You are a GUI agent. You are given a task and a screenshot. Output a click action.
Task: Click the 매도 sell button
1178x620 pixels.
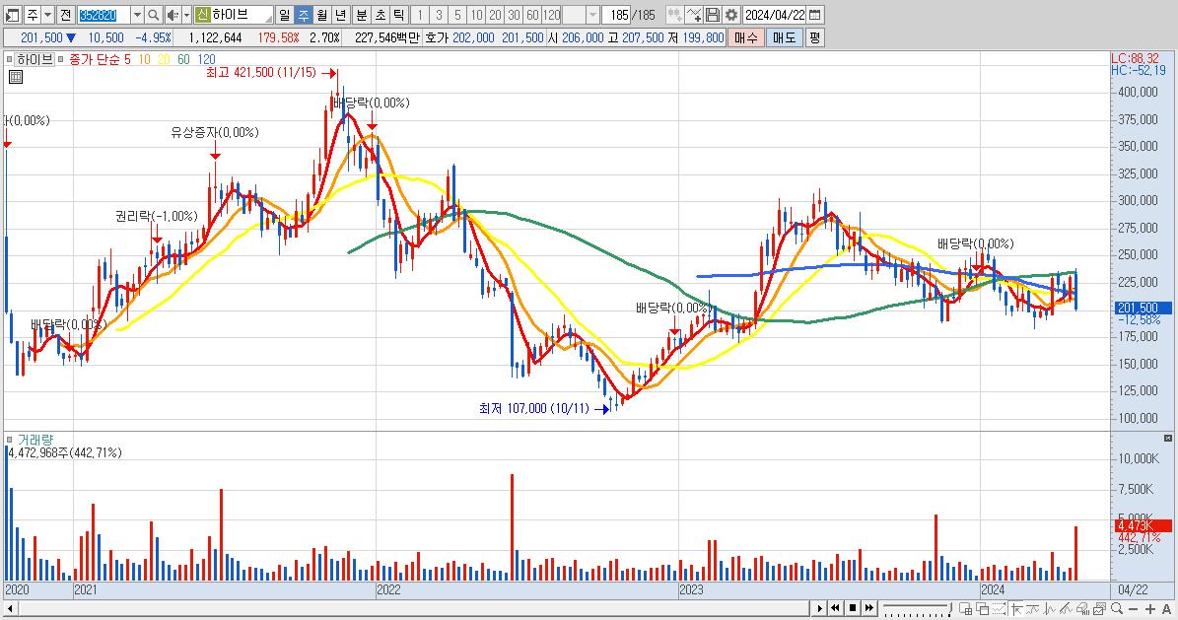coord(785,37)
